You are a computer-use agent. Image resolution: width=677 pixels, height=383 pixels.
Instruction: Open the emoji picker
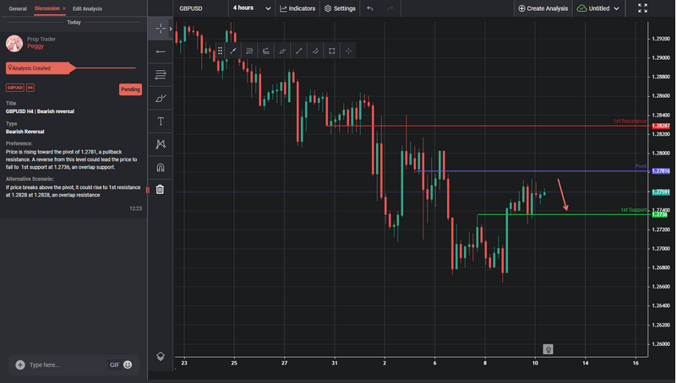click(x=128, y=364)
